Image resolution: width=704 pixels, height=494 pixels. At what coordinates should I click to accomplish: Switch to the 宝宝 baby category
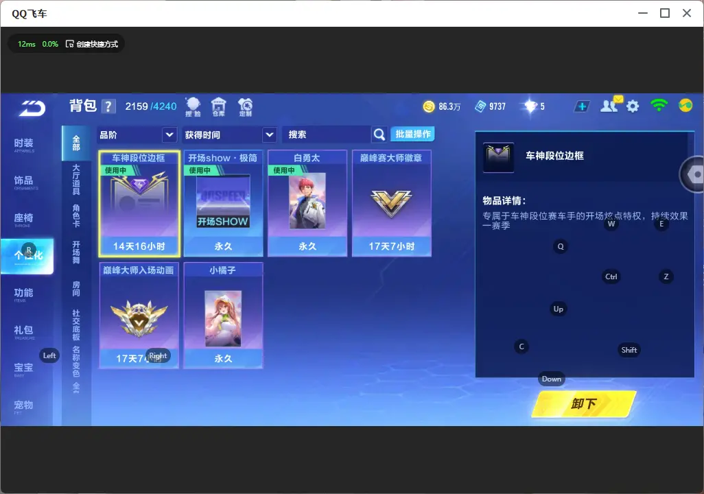tap(23, 368)
